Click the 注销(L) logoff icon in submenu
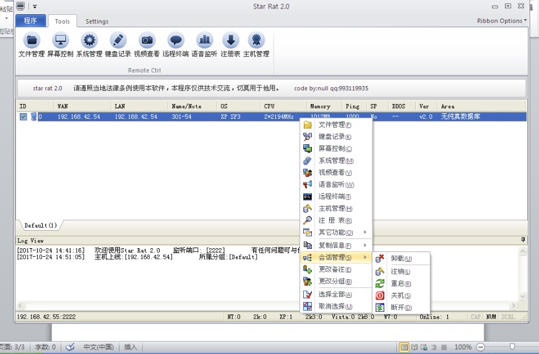 [380, 272]
